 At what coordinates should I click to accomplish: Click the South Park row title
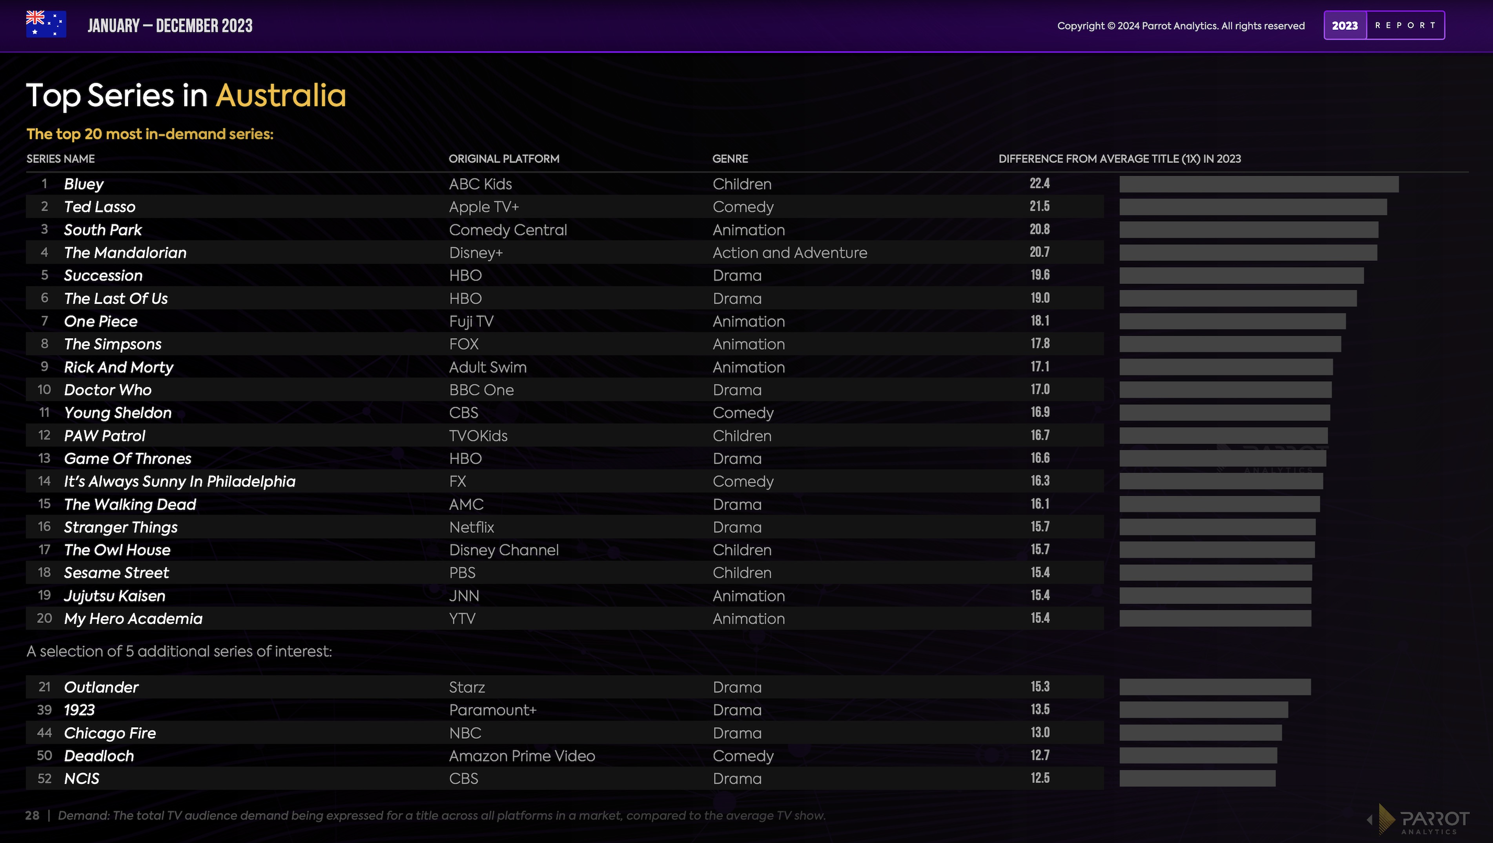pyautogui.click(x=103, y=230)
